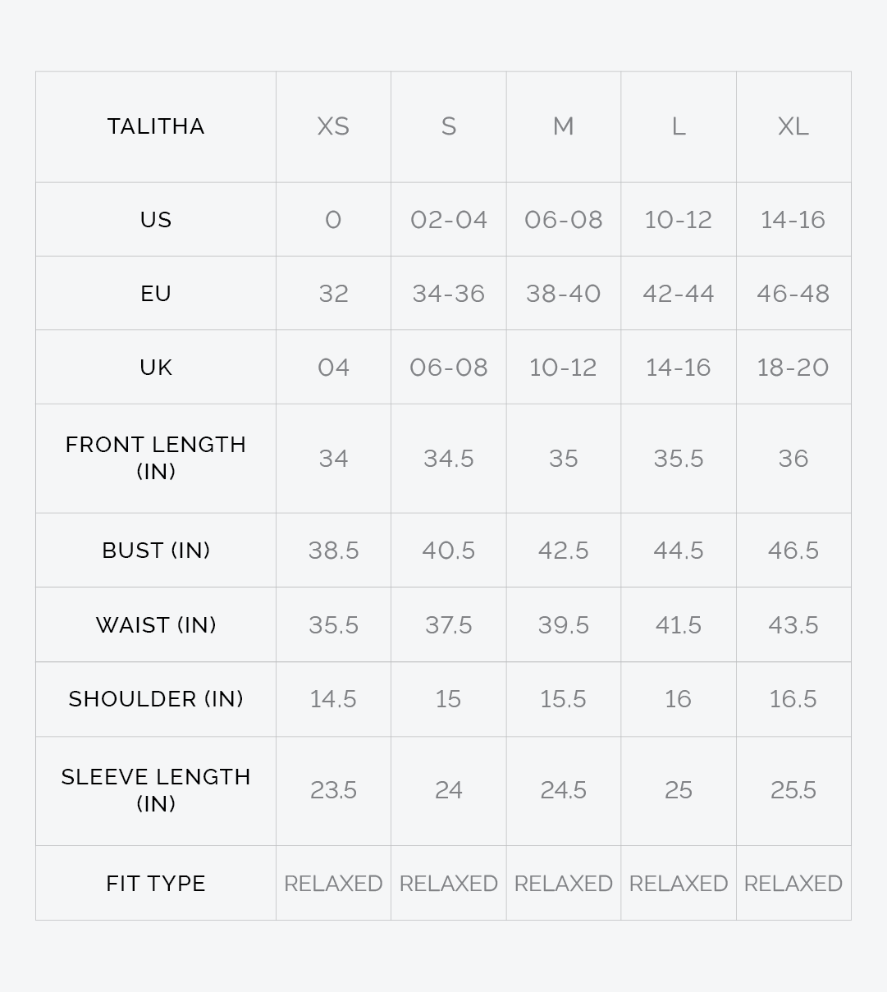Click the M size column header

click(x=564, y=126)
